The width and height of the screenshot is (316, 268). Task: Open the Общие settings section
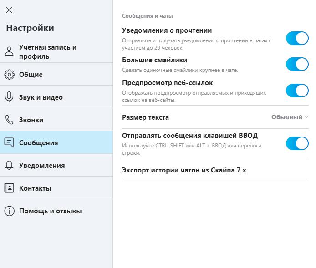pos(56,74)
